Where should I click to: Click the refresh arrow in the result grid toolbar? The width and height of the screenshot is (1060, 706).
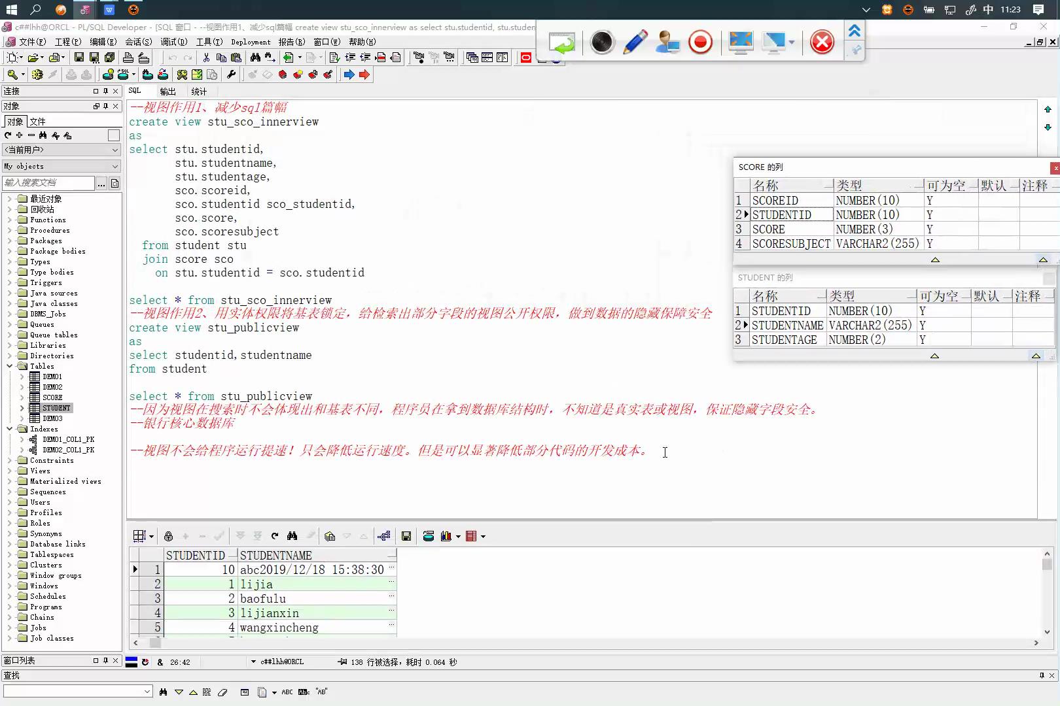click(275, 536)
